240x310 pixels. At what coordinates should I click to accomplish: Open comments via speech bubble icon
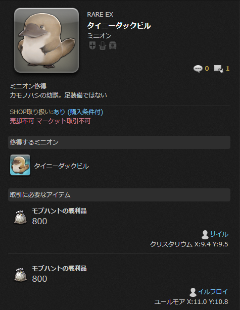(x=198, y=69)
